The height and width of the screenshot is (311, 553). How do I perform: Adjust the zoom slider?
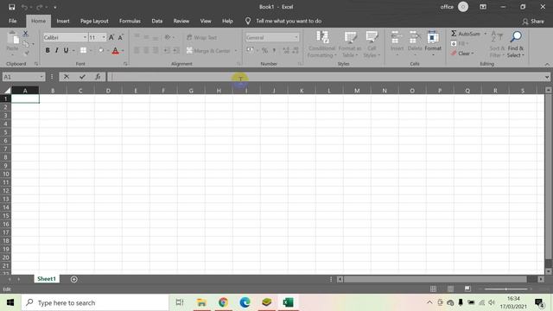[x=505, y=289]
